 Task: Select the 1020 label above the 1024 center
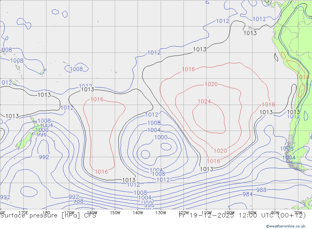211,84
